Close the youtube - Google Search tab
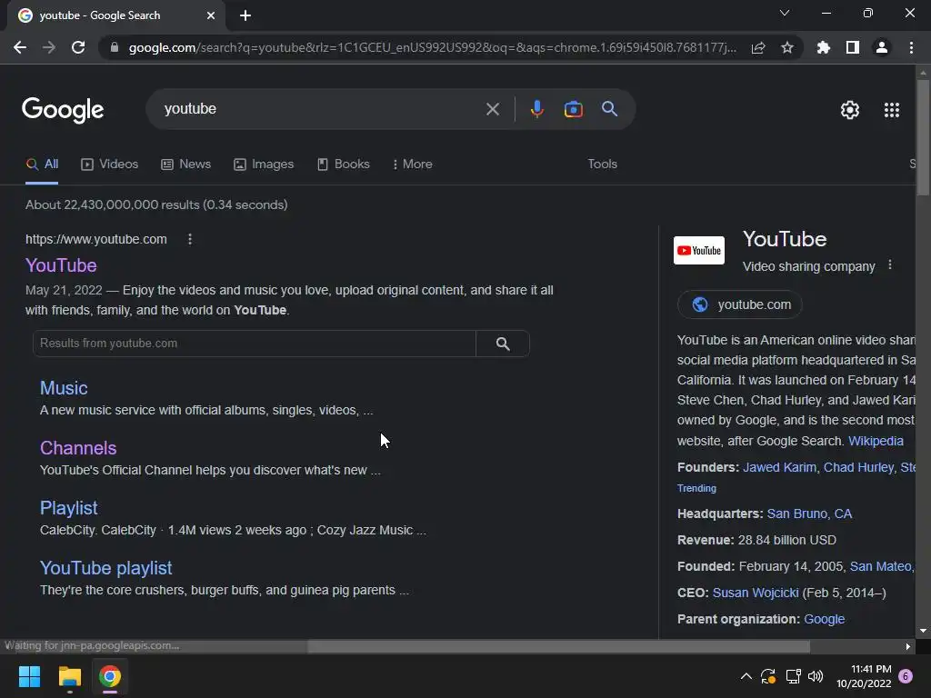The image size is (931, 698). pos(211,15)
